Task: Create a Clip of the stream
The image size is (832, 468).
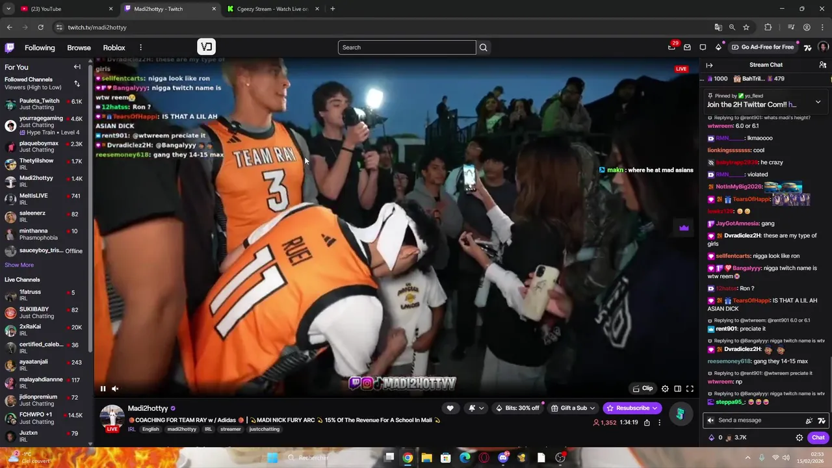Action: pos(643,389)
